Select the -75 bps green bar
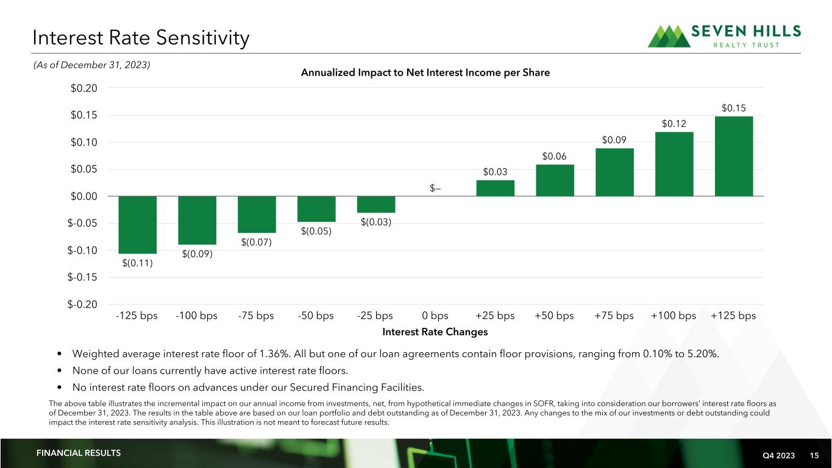The image size is (832, 468). click(257, 214)
